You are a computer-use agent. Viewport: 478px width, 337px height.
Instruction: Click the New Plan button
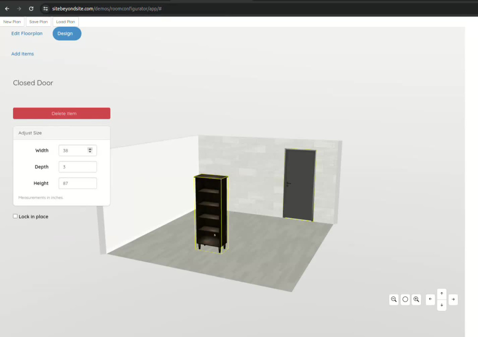pos(12,22)
